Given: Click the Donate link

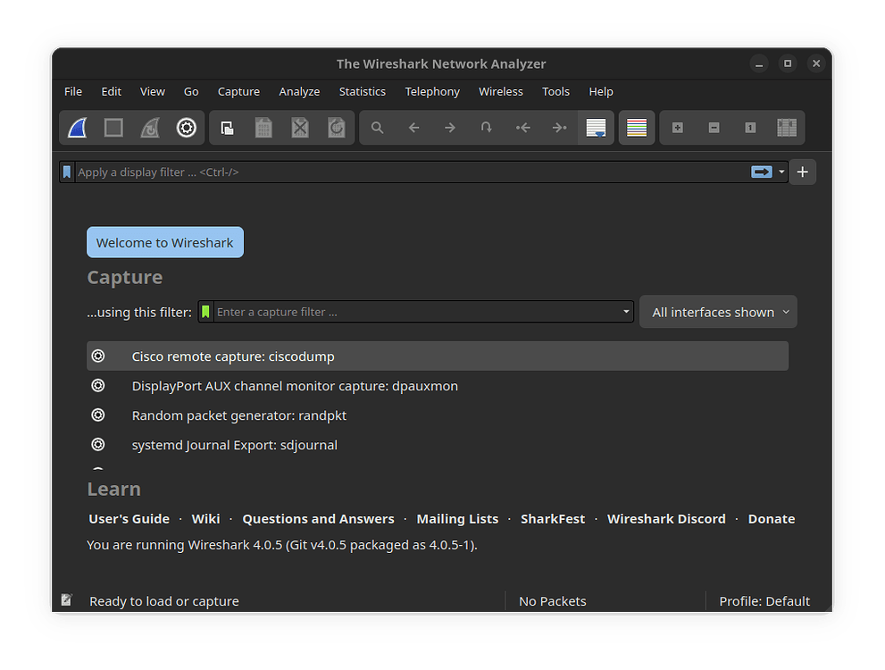Looking at the screenshot, I should [771, 518].
